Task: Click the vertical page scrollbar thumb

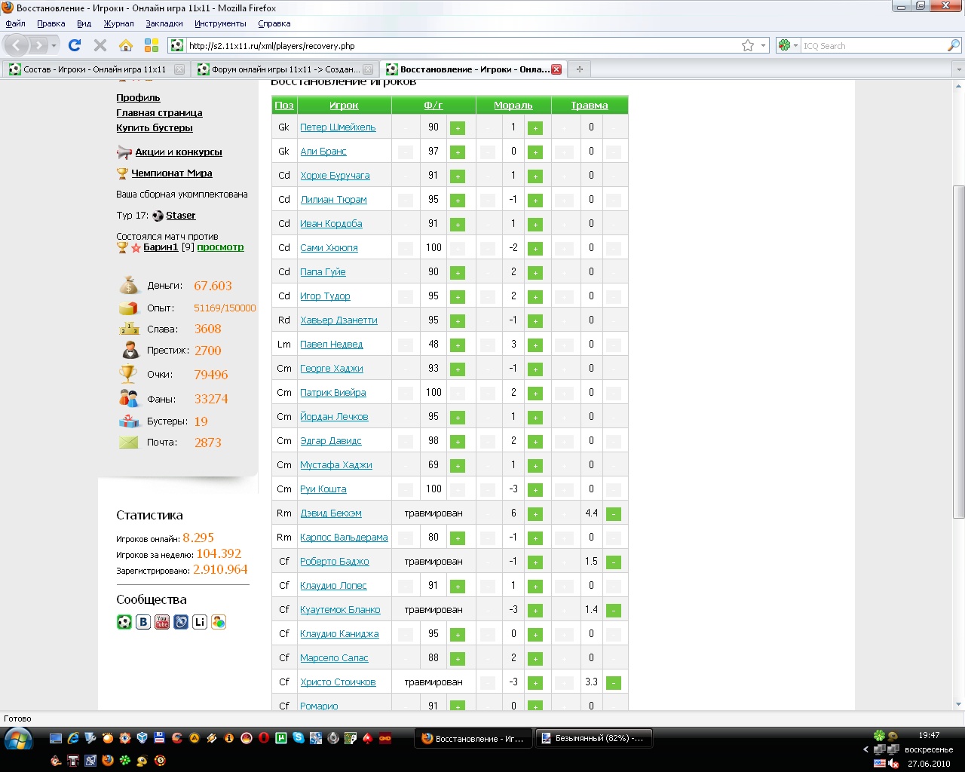Action: click(959, 351)
